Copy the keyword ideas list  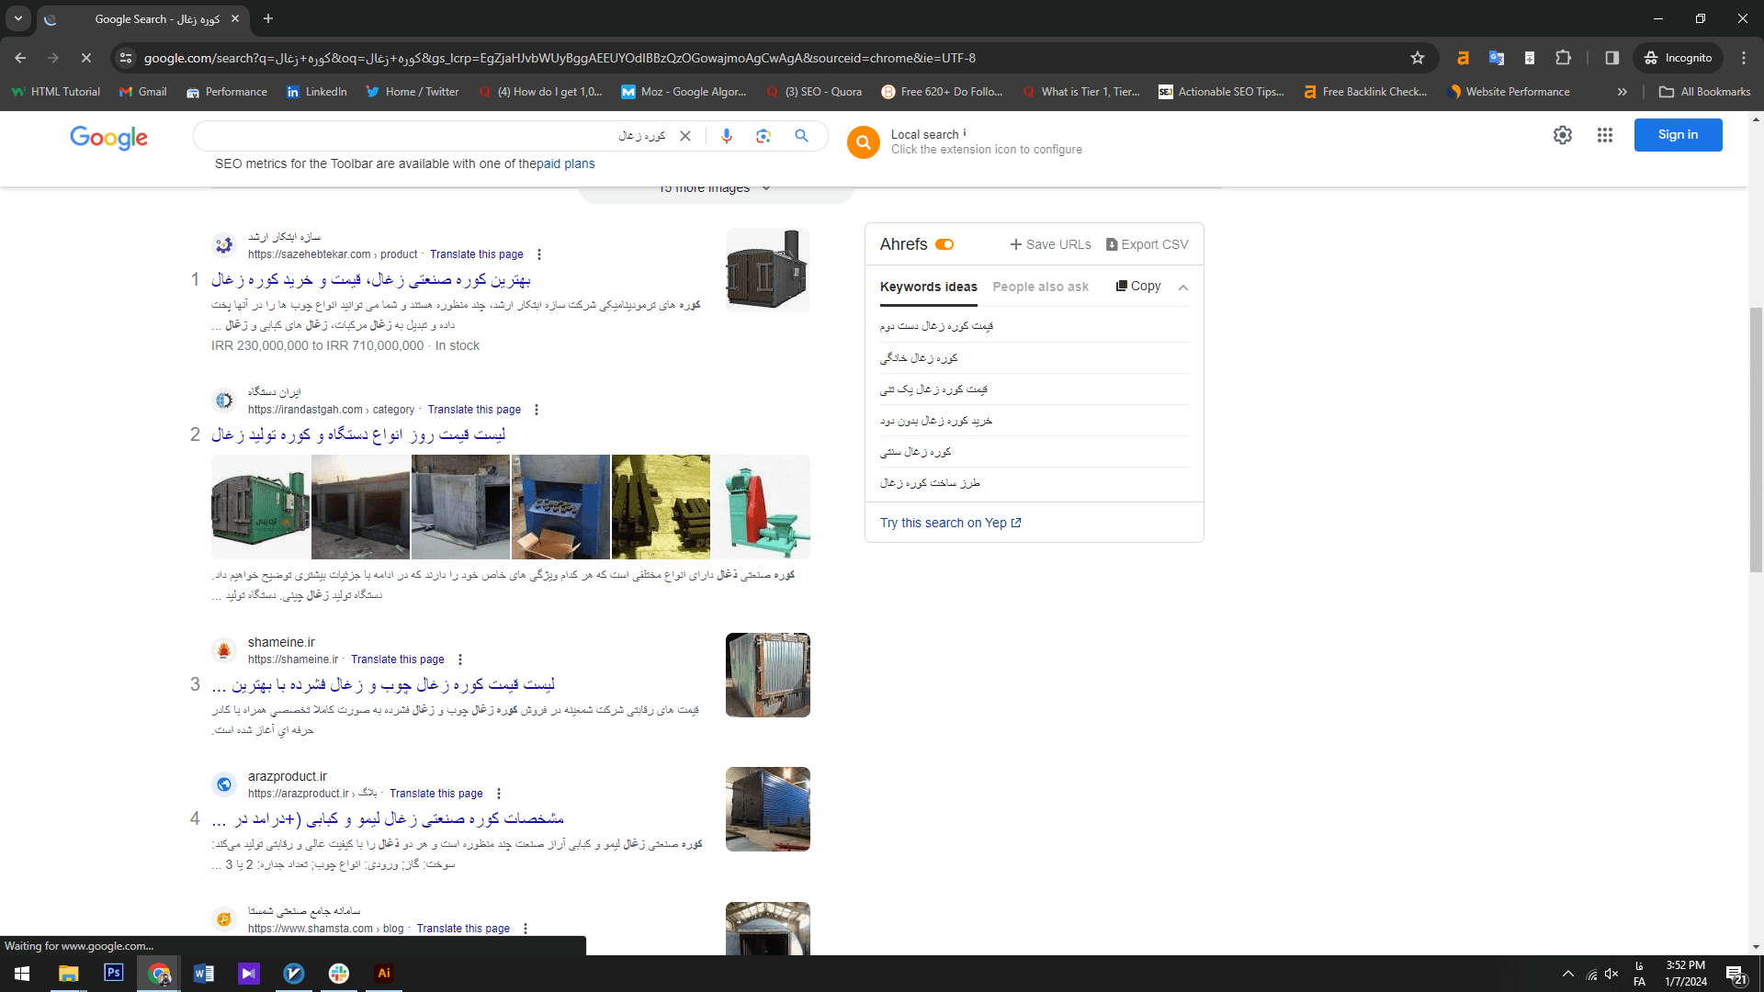1138,287
